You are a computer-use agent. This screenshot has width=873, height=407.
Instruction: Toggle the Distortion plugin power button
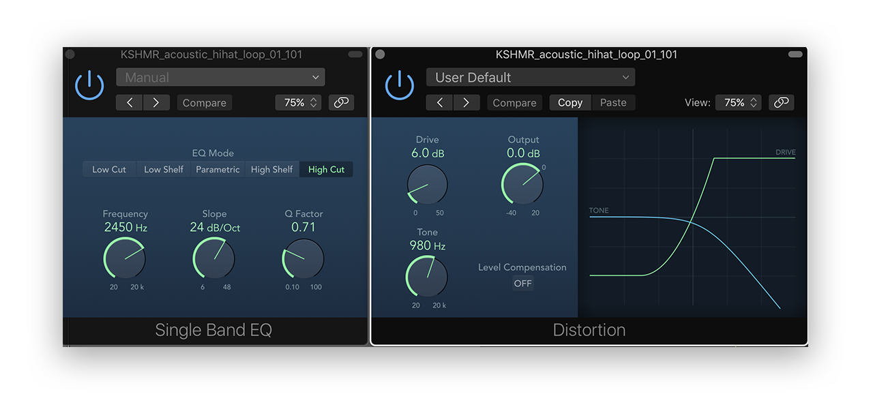click(400, 86)
